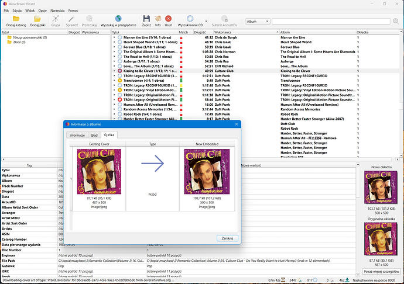The image size is (404, 284).
Task: Click Existing Cover thumbnail in dialog
Action: [99, 171]
